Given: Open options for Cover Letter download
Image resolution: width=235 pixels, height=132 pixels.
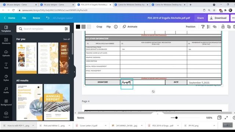Looking at the screenshot, I should tap(105, 125).
